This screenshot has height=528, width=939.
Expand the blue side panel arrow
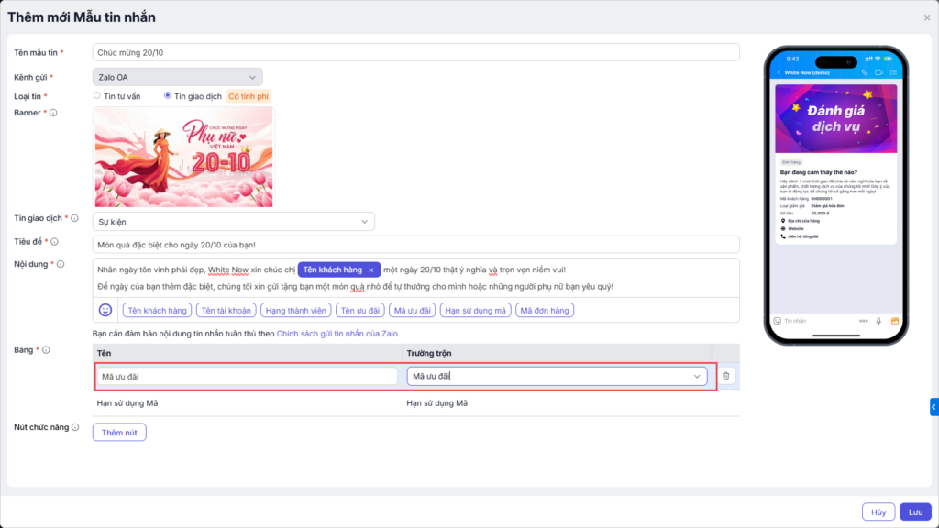click(x=933, y=407)
